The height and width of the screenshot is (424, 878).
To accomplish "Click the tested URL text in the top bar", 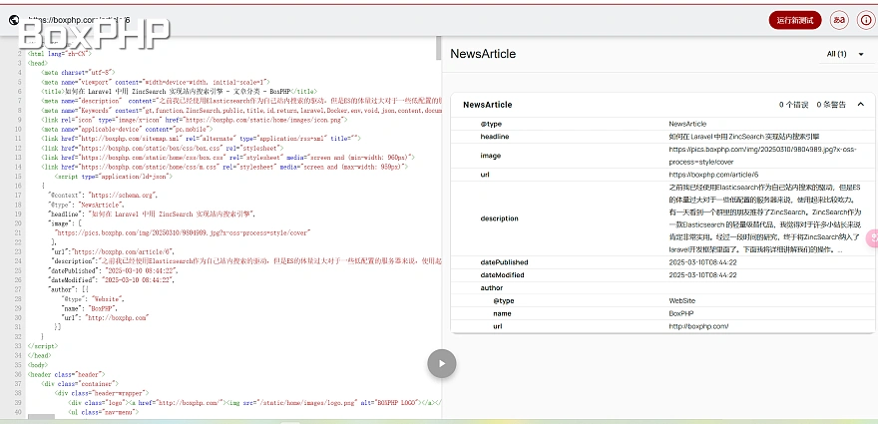I will pyautogui.click(x=79, y=20).
